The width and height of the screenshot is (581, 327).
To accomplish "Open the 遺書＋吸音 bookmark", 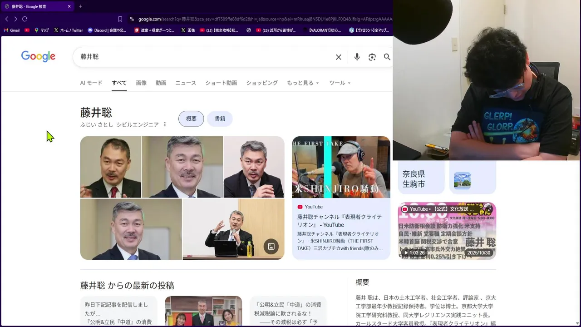I will [x=154, y=30].
